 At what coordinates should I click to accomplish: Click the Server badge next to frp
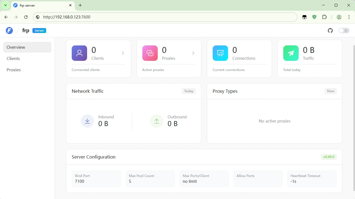(x=39, y=31)
